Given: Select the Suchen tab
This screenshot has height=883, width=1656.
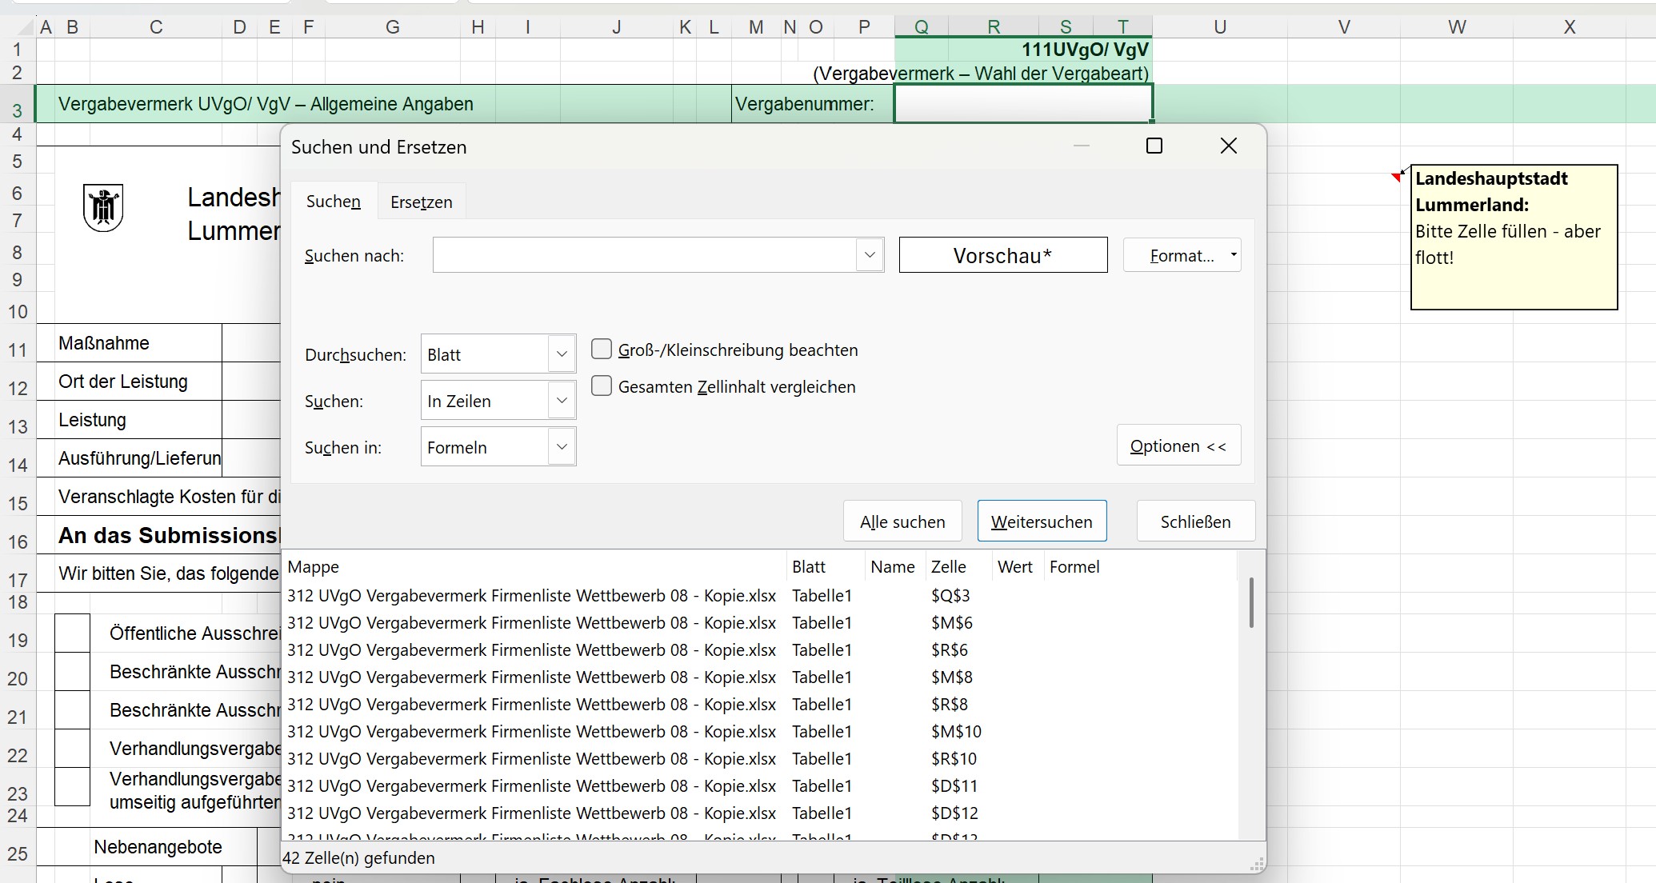Looking at the screenshot, I should pos(333,202).
